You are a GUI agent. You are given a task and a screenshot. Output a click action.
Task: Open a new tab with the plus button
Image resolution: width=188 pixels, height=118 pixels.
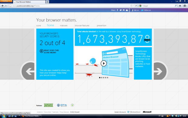47,2
